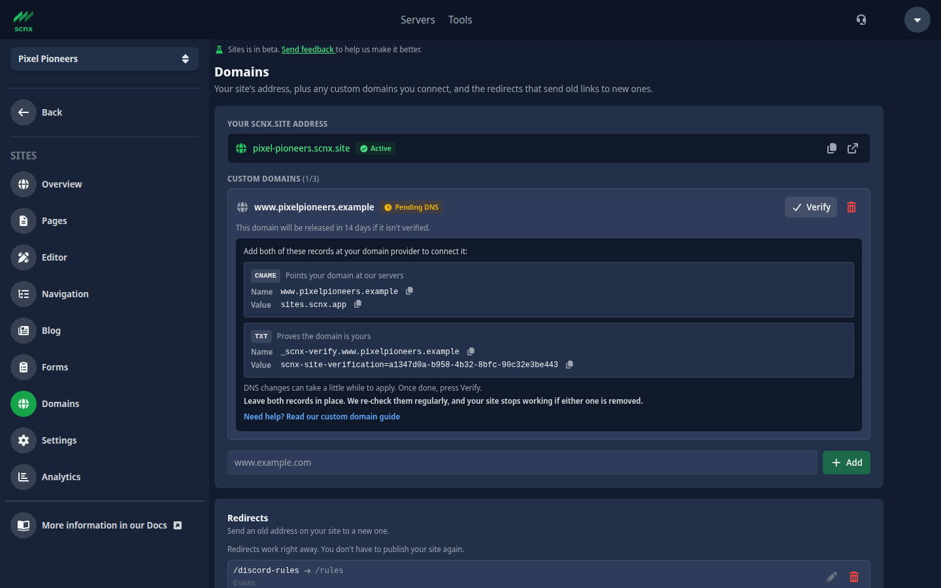Copy the TXT verification value
Image resolution: width=941 pixels, height=588 pixels.
[569, 365]
